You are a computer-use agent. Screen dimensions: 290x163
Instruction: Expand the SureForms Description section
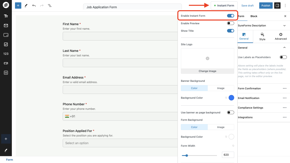click(x=284, y=26)
